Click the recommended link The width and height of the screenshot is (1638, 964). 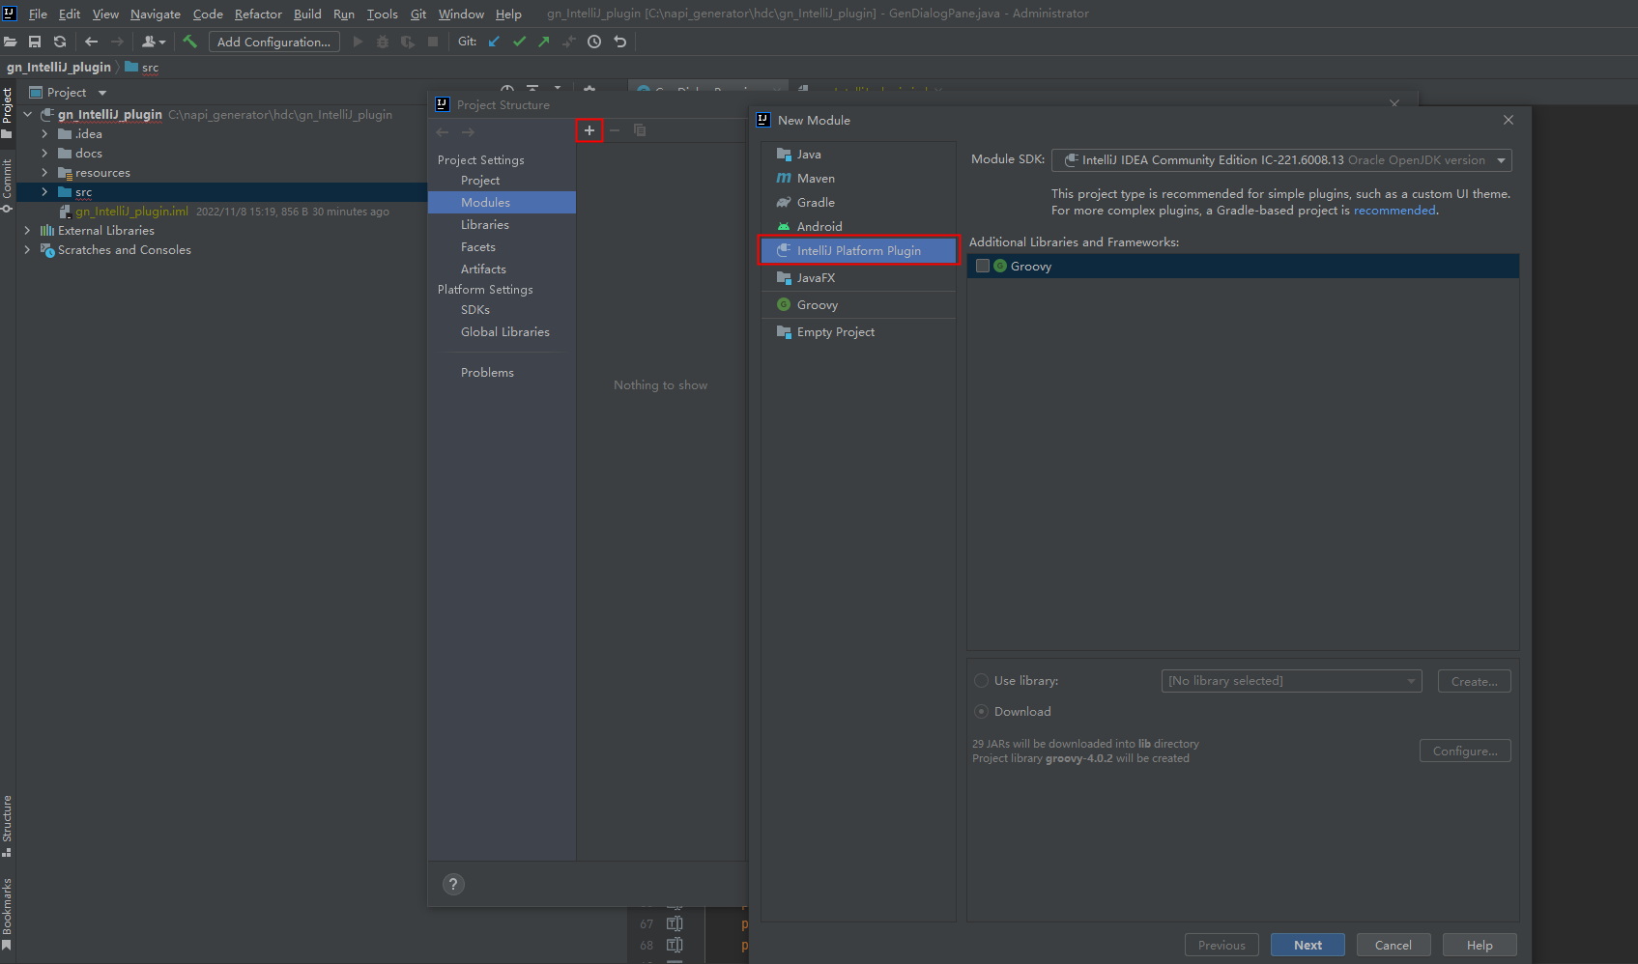(1394, 211)
